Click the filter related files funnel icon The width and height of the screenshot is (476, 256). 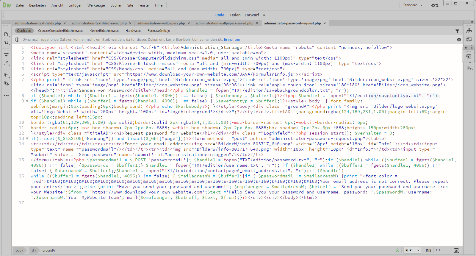point(457,31)
